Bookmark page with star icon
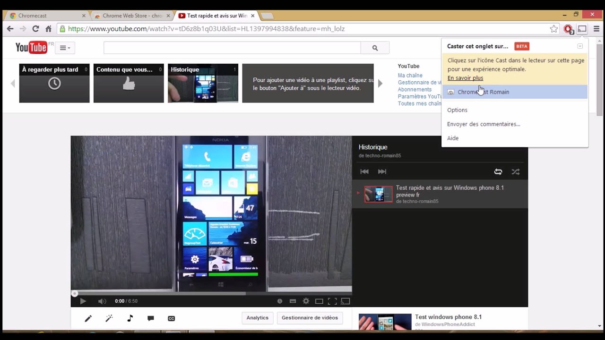The width and height of the screenshot is (605, 340). (x=554, y=29)
